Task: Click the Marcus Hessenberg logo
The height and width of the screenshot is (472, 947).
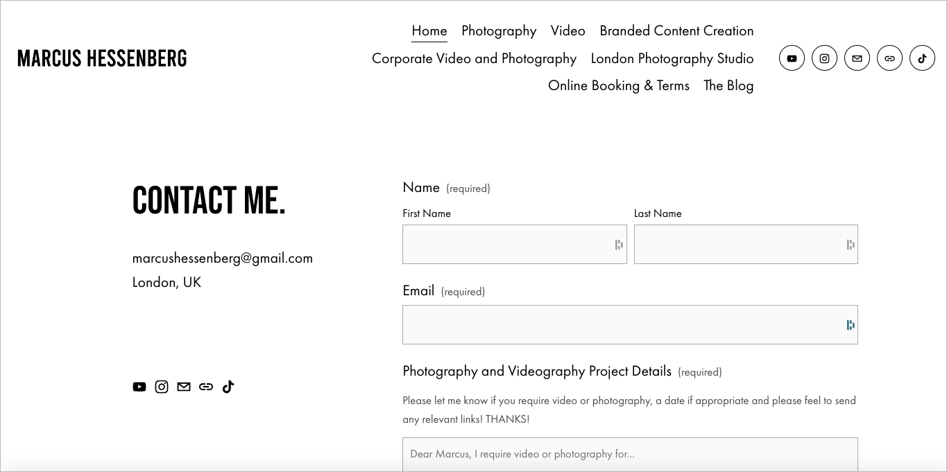Action: pyautogui.click(x=101, y=58)
